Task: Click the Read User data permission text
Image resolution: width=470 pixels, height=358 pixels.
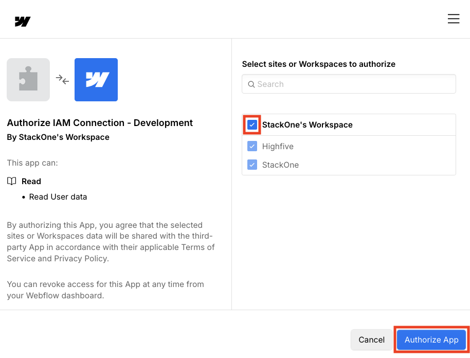Action: [x=58, y=196]
